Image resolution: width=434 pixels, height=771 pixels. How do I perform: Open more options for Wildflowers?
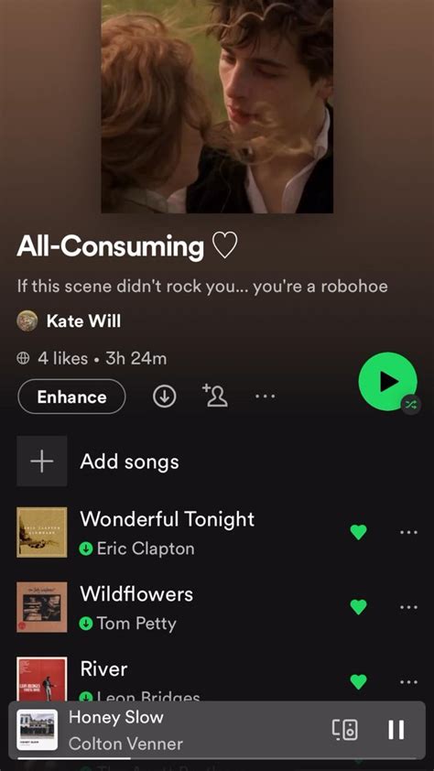click(408, 607)
